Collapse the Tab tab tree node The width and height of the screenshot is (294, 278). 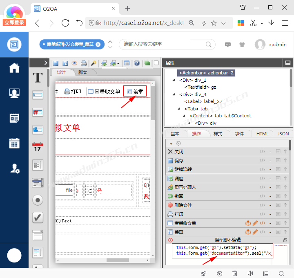[179, 109]
